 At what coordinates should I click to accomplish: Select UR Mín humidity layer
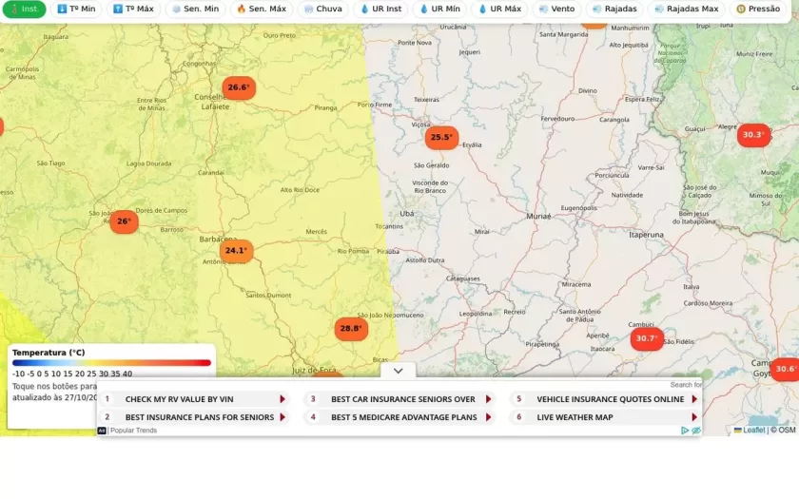tap(439, 9)
